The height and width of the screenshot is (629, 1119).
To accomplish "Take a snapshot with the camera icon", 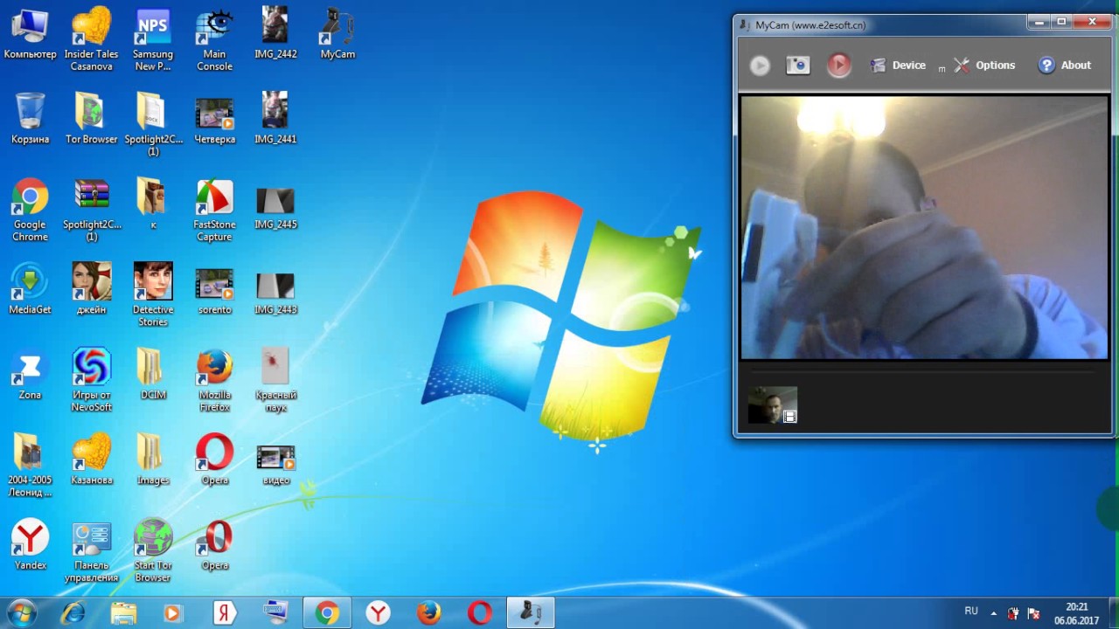I will [797, 66].
